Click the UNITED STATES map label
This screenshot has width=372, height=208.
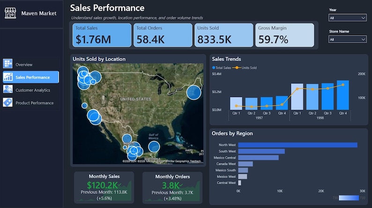click(x=135, y=99)
